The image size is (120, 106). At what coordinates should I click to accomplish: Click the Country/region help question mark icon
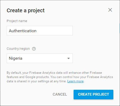tap(34, 49)
